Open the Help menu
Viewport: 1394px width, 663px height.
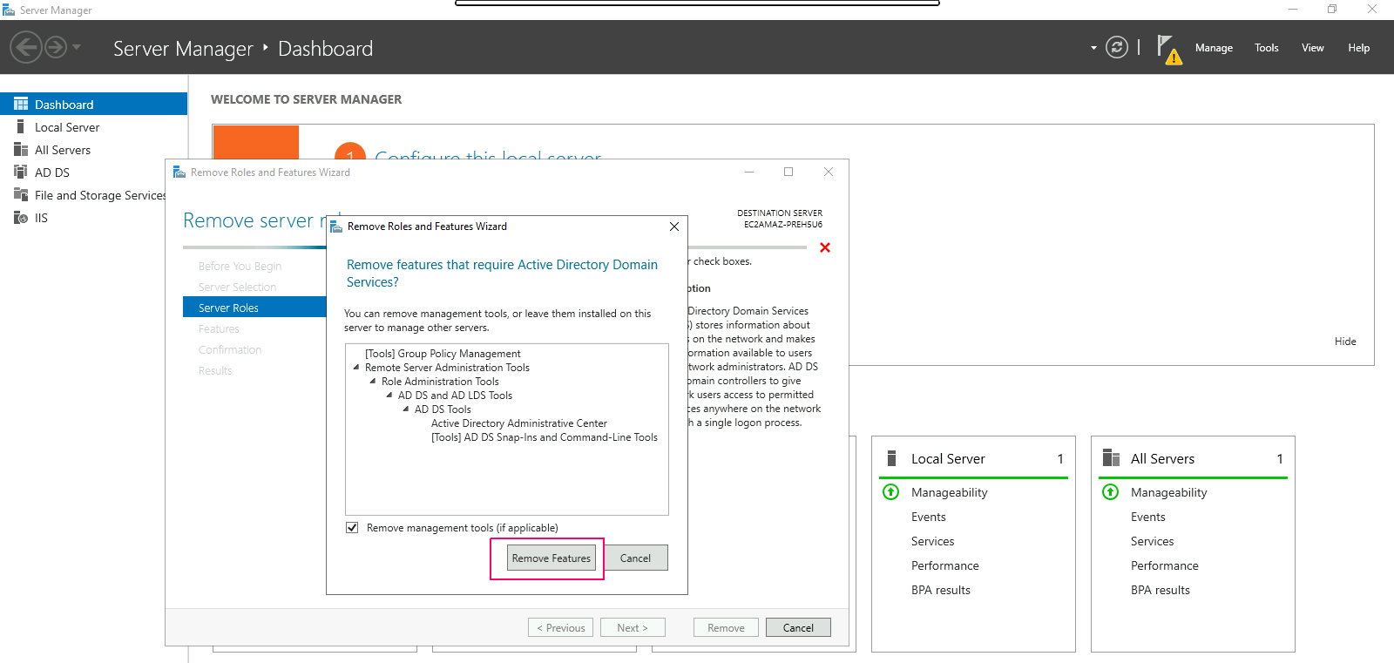[x=1359, y=48]
